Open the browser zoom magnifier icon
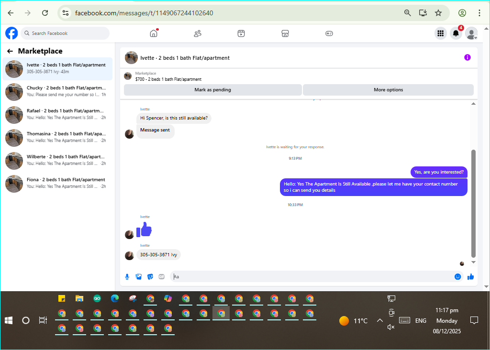This screenshot has width=490, height=350. pyautogui.click(x=408, y=13)
